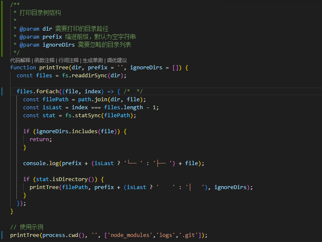The image size is (322, 242).
Task: Click the 'function' keyword
Action: 23,68
